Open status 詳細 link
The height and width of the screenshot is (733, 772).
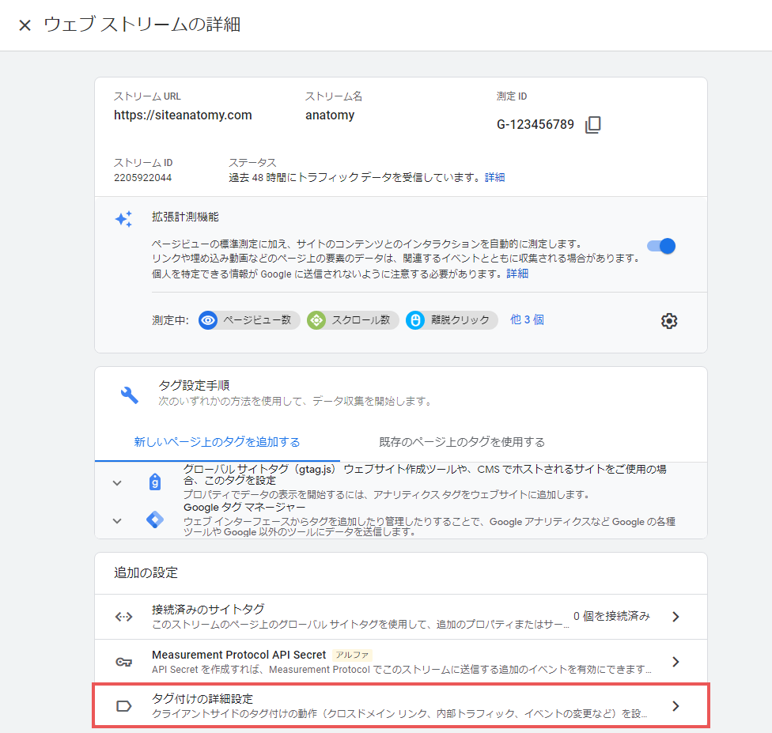click(x=495, y=177)
